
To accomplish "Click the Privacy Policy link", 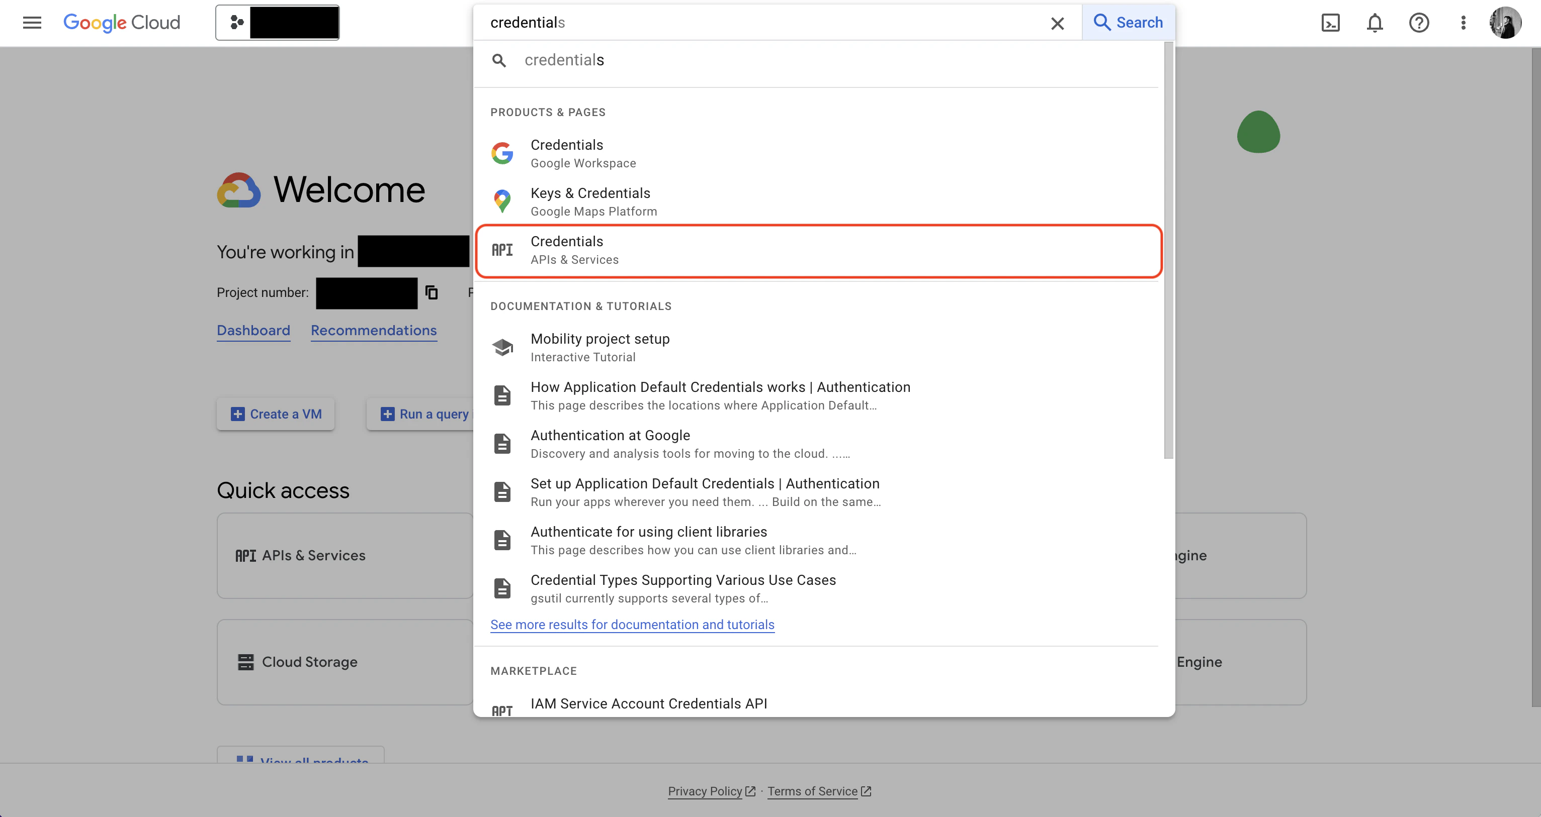I will (705, 791).
